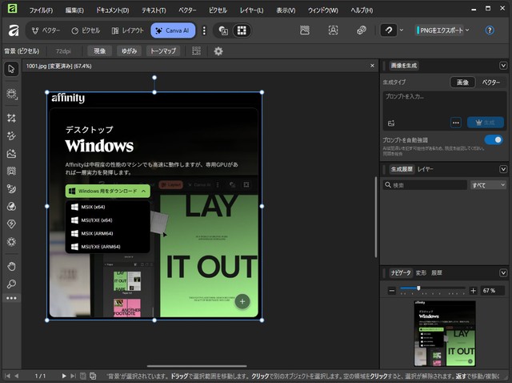This screenshot has height=383, width=512.
Task: Select the Zoom magnifier tool
Action: coord(11,284)
